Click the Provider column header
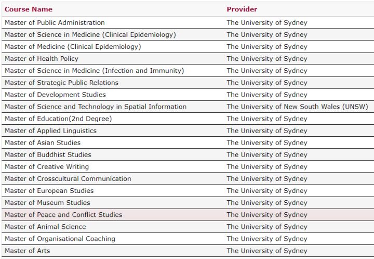Viewport: 374px width, 259px height. click(242, 9)
